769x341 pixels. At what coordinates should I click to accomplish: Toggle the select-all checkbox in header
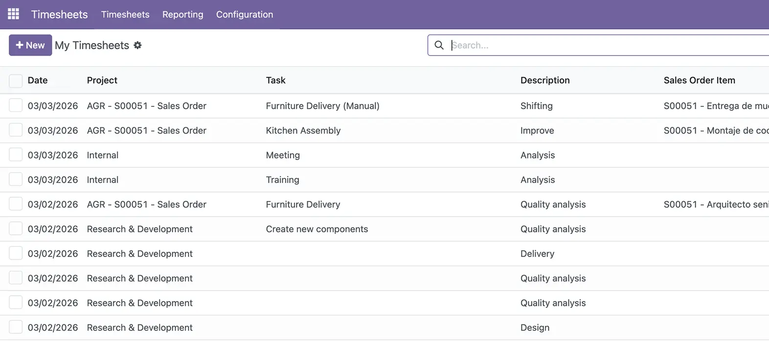click(x=16, y=80)
